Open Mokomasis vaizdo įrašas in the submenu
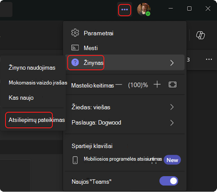This screenshot has height=192, width=217. click(x=38, y=83)
